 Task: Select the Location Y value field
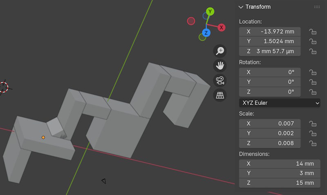click(270, 41)
